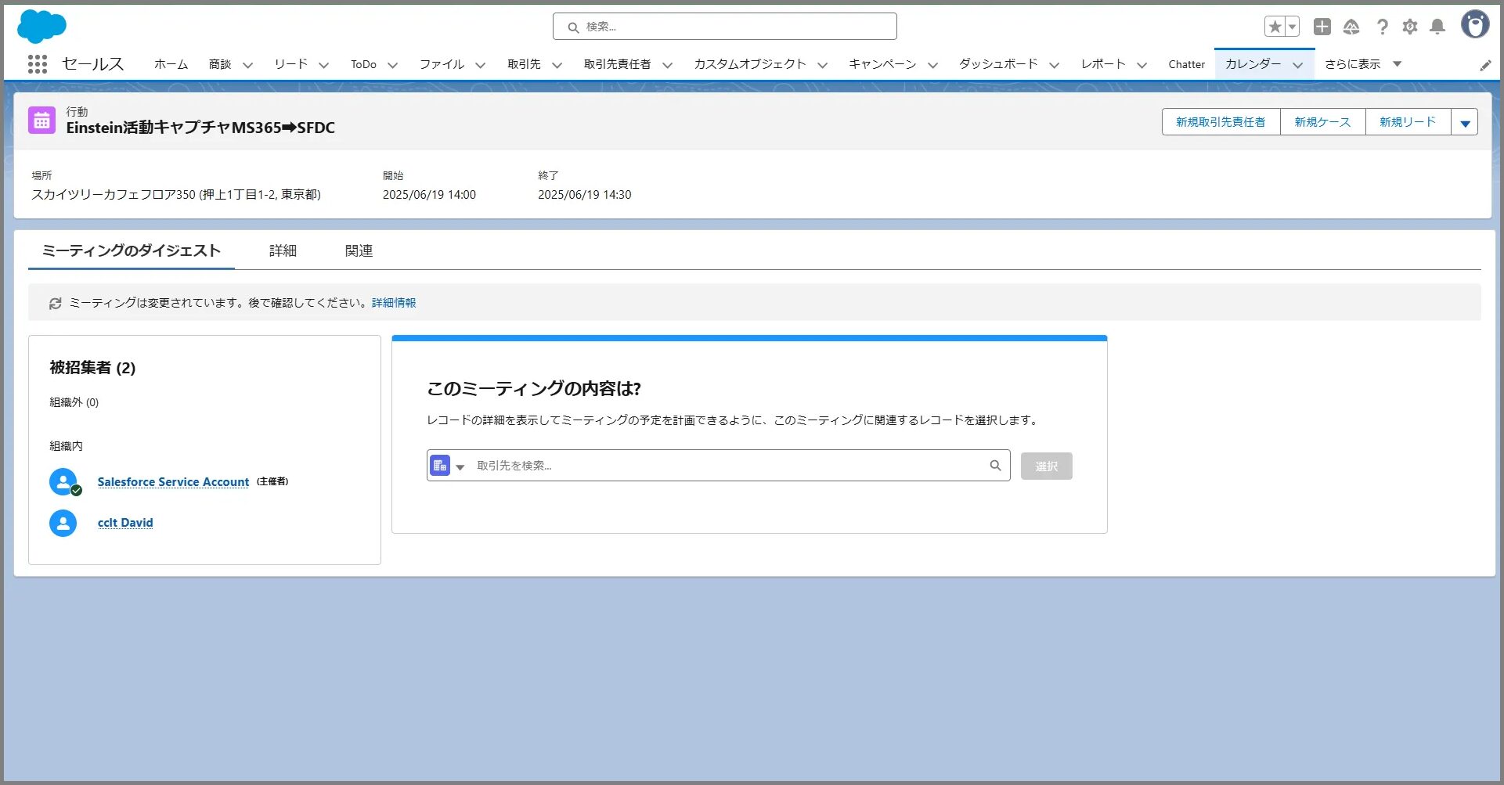Click the account object icon in the search box
This screenshot has height=785, width=1504.
click(440, 466)
